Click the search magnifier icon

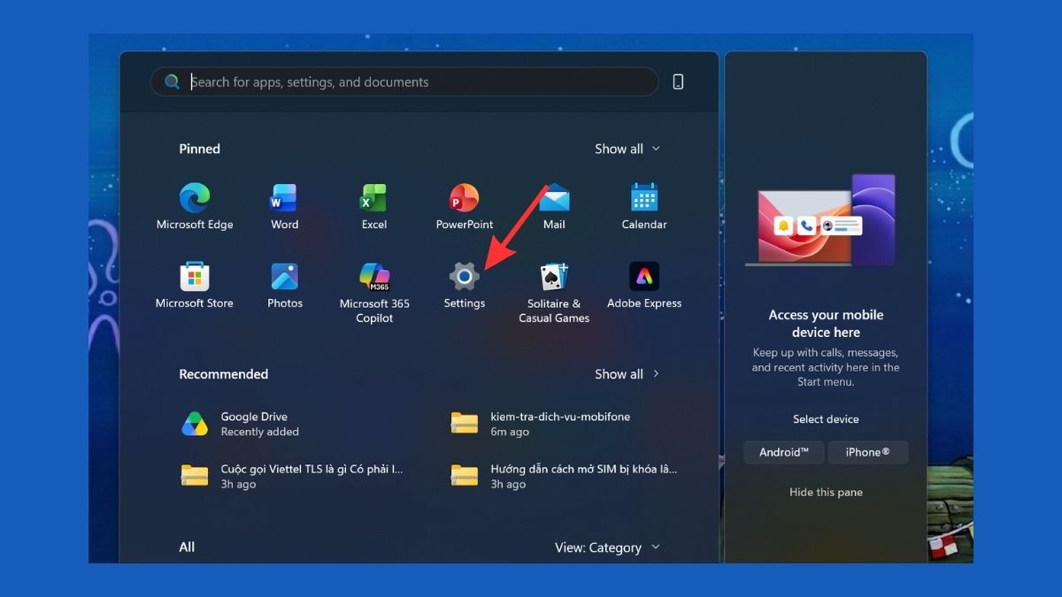[x=172, y=81]
